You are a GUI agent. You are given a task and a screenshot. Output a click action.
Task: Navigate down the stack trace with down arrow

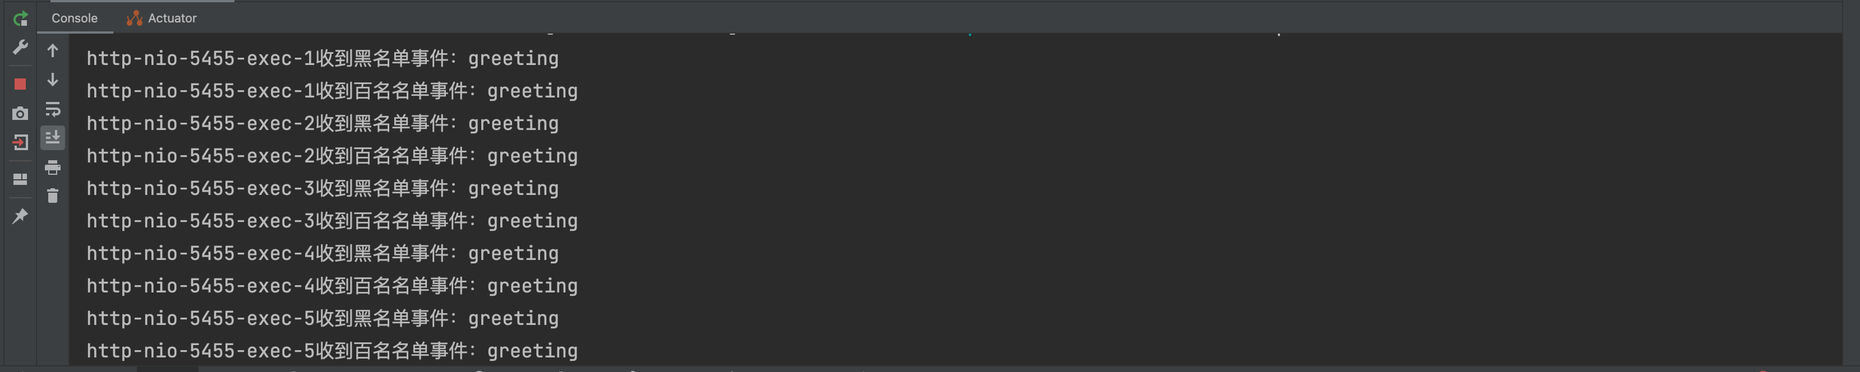point(53,80)
